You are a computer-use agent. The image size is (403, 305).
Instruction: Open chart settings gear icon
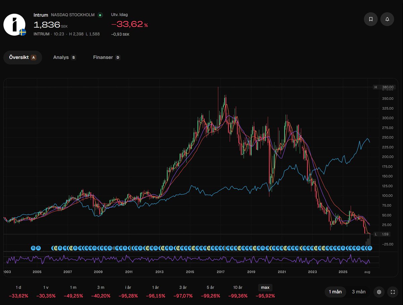pos(379,292)
